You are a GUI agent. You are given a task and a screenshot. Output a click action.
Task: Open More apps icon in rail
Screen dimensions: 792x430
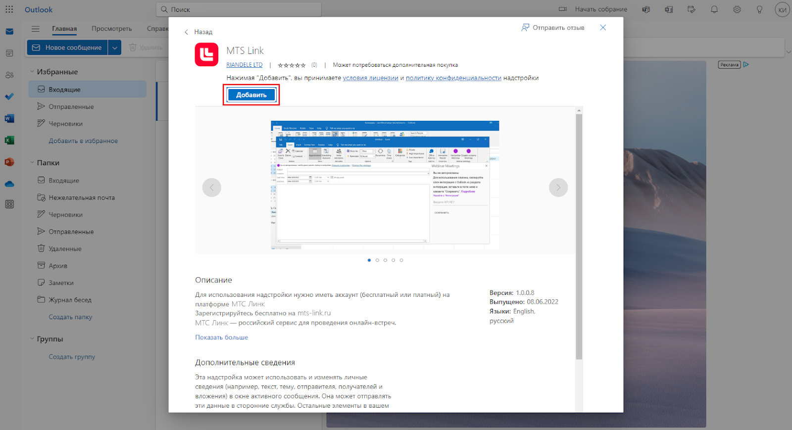(9, 204)
